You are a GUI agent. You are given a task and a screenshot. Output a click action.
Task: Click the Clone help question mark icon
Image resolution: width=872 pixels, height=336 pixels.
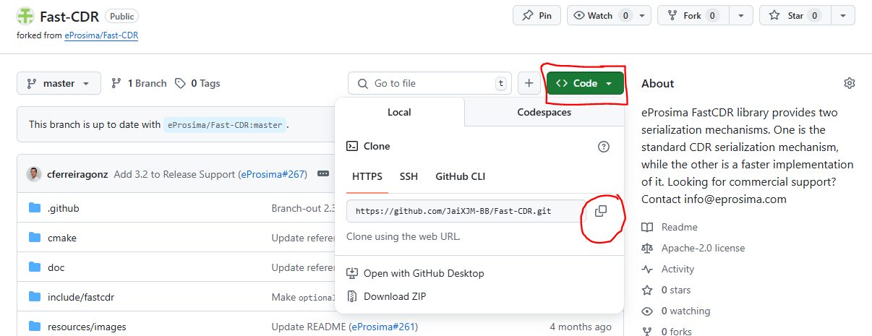(603, 147)
